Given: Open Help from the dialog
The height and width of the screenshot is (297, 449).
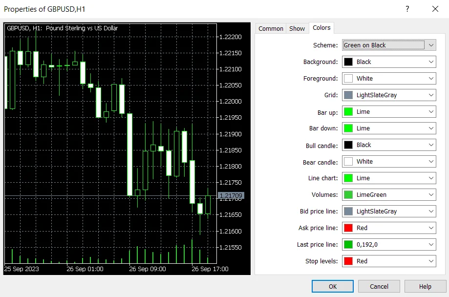Looking at the screenshot, I should click(425, 286).
